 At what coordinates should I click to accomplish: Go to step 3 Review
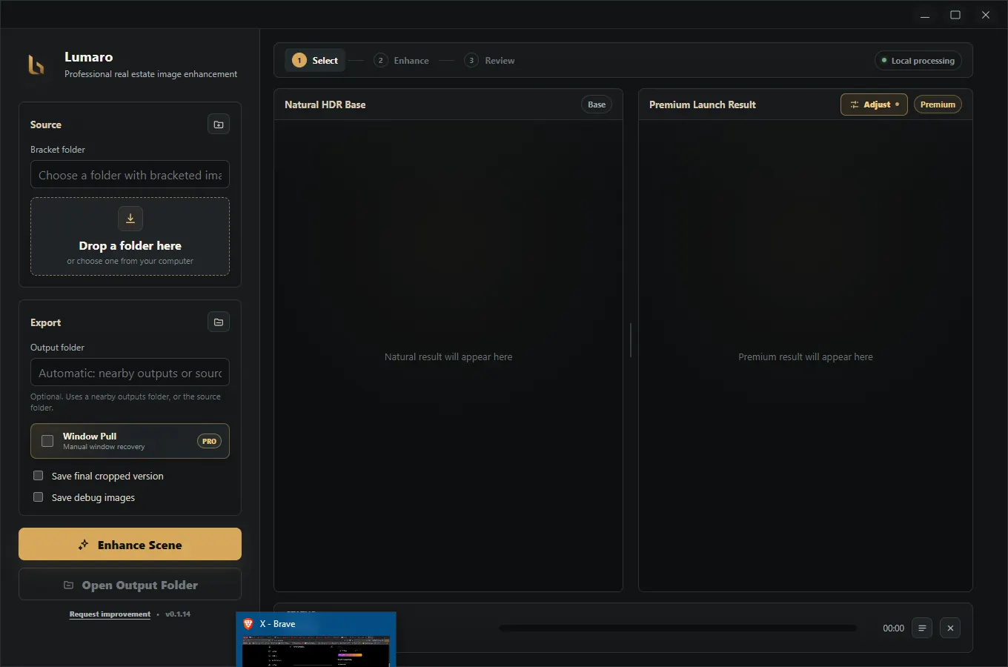tap(489, 61)
